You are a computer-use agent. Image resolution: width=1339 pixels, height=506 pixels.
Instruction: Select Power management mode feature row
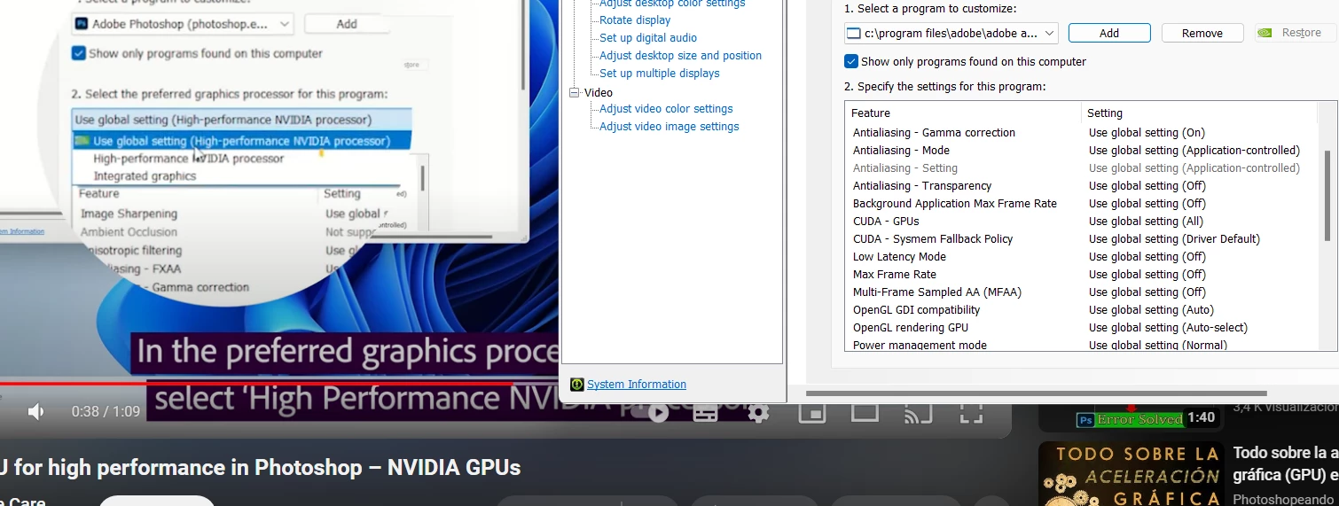click(920, 345)
